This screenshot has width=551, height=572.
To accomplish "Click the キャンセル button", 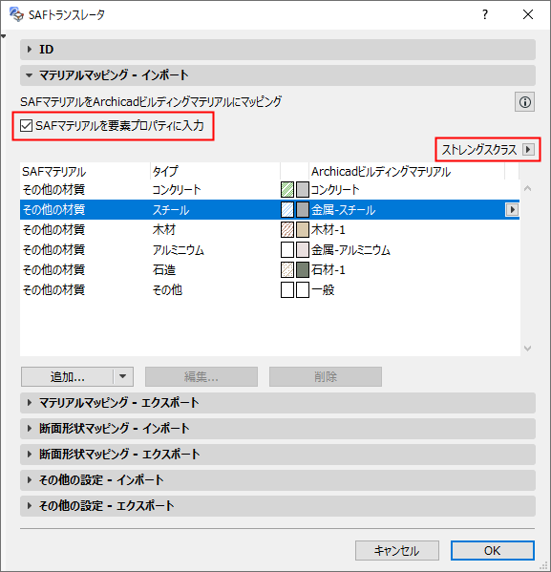I will click(397, 550).
